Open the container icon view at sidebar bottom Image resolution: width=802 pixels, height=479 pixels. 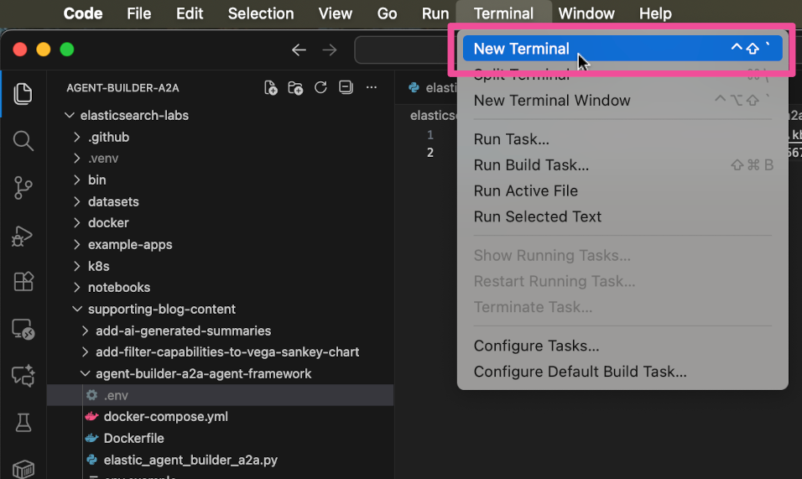[23, 468]
